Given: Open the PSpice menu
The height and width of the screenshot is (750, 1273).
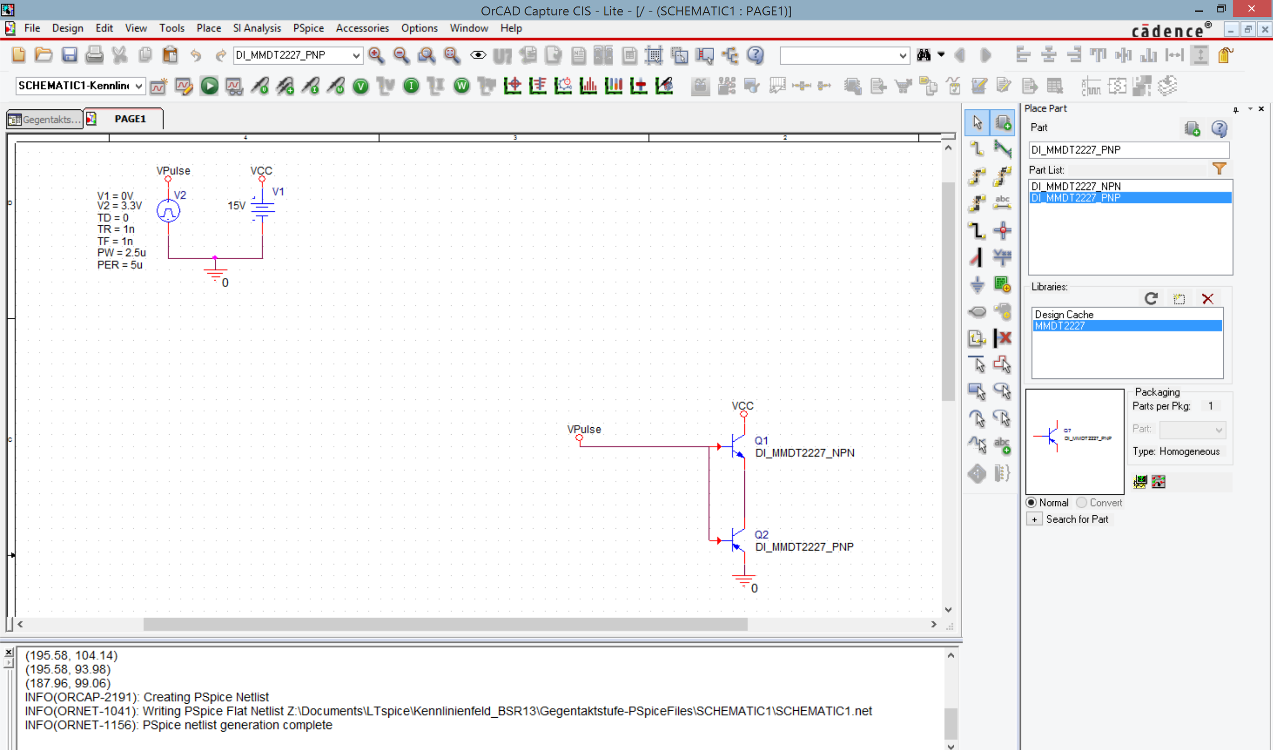Looking at the screenshot, I should [309, 28].
